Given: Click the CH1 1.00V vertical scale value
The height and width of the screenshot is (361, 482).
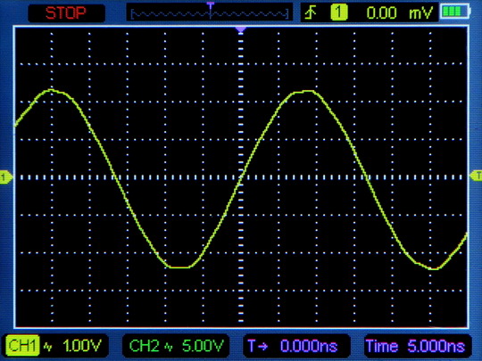Looking at the screenshot, I should (82, 346).
